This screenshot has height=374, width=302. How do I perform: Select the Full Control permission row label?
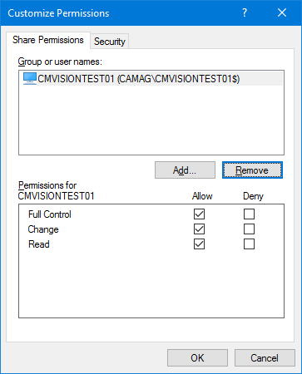[50, 214]
